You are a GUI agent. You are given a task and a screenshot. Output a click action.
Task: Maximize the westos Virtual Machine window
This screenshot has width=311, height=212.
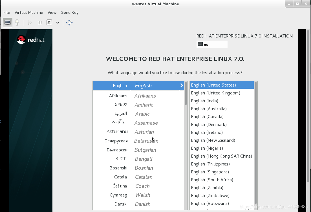click(x=297, y=4)
